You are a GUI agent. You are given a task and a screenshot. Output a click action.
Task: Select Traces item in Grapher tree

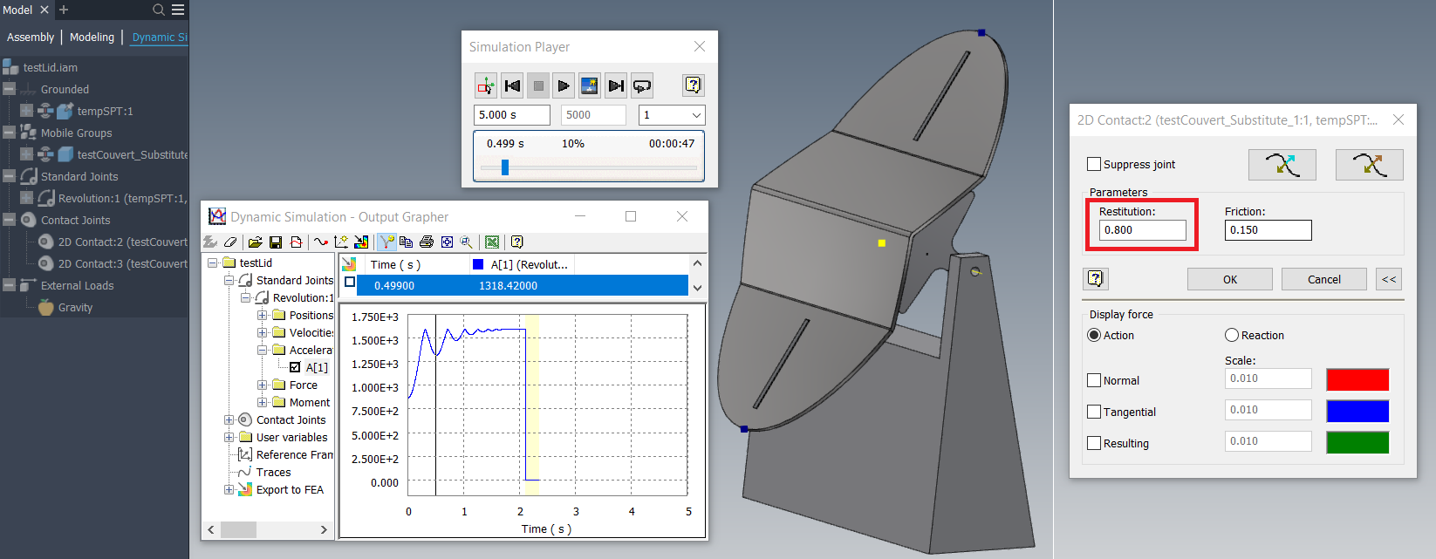(x=273, y=472)
